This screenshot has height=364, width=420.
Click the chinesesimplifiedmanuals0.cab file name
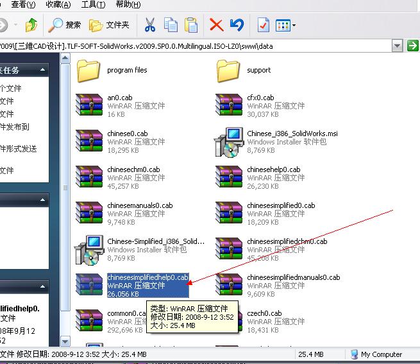click(293, 277)
